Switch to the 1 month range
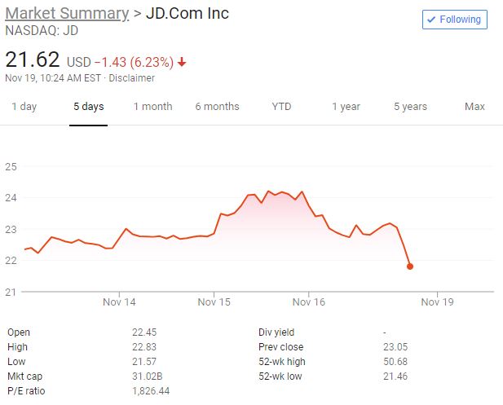The height and width of the screenshot is (405, 503). (153, 107)
